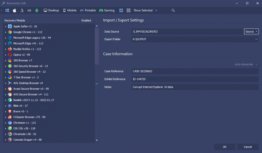Viewport: 262px width, 153px height.
Task: Show Mobile browser modules
Action: [x=70, y=10]
